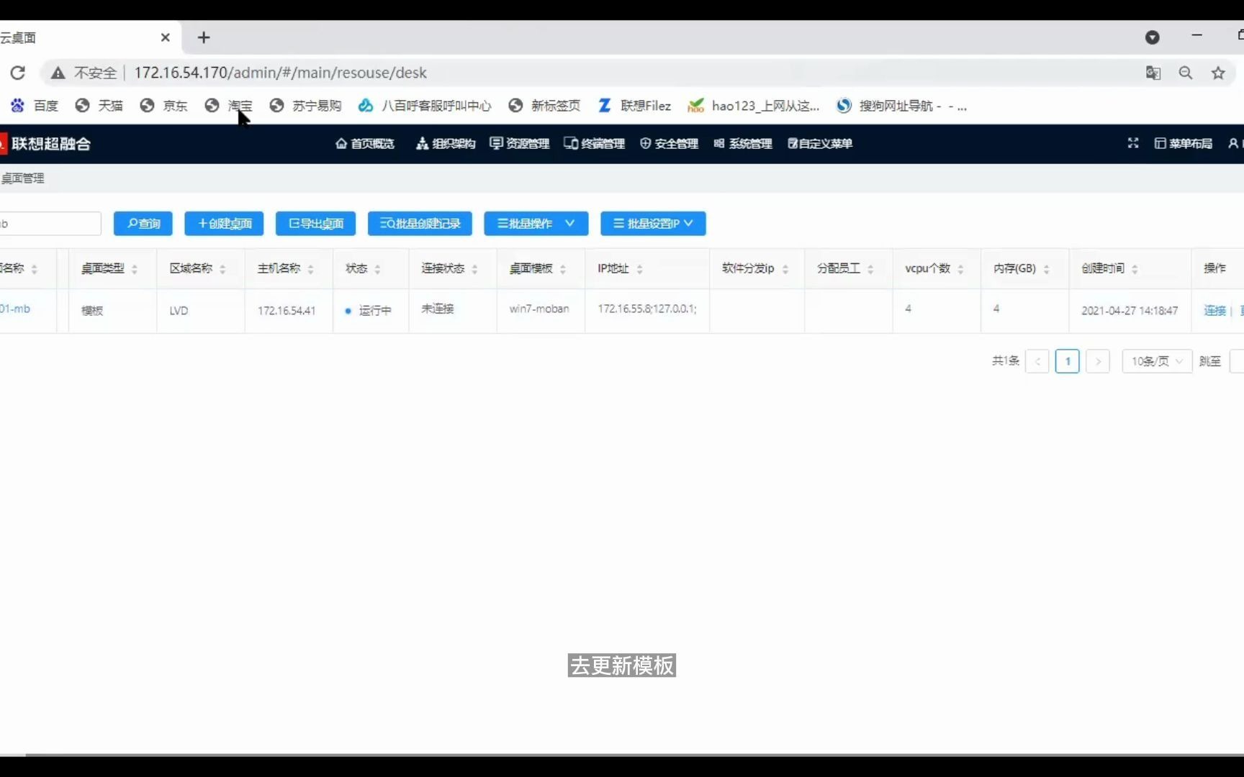
Task: Click the 连接 link in the row
Action: [1214, 310]
